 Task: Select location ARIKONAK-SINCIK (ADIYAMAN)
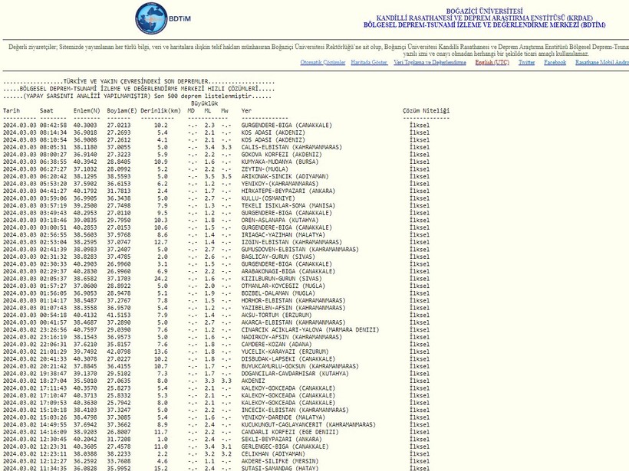[x=285, y=177]
